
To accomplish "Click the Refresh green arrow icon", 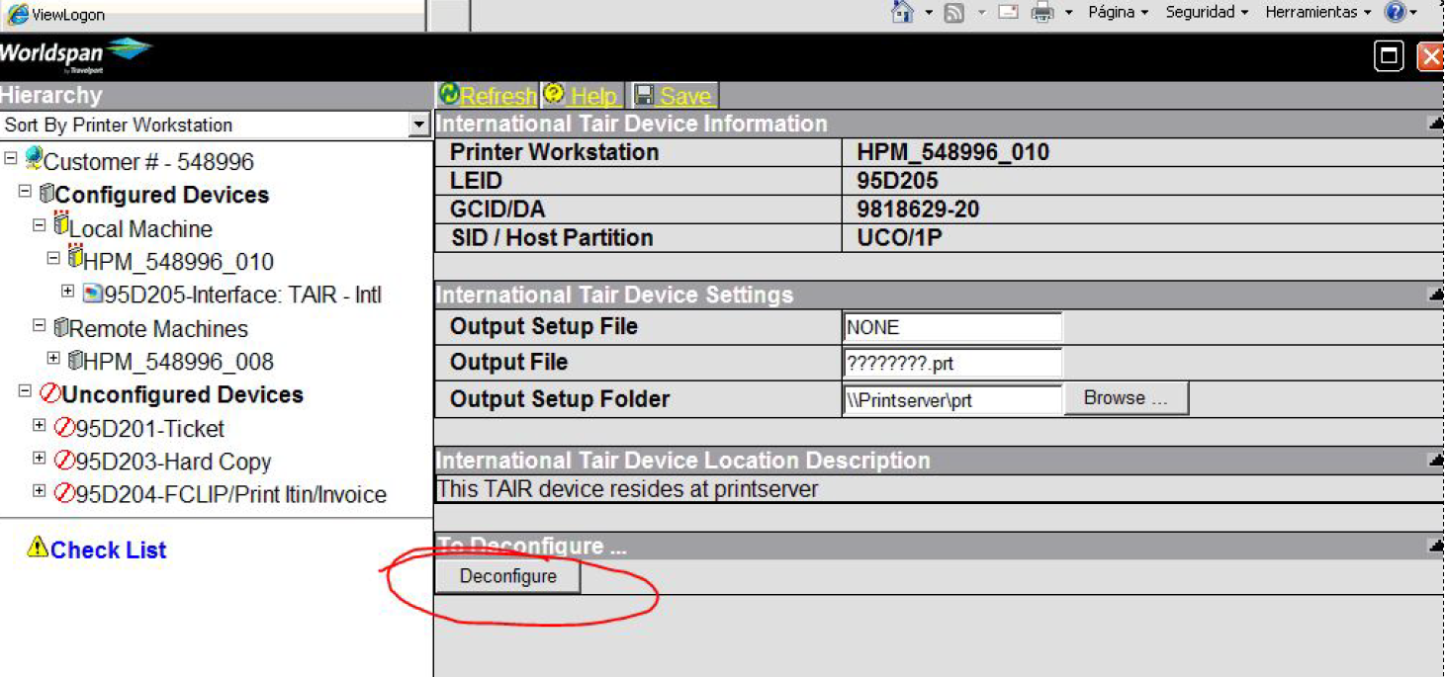I will [x=449, y=94].
